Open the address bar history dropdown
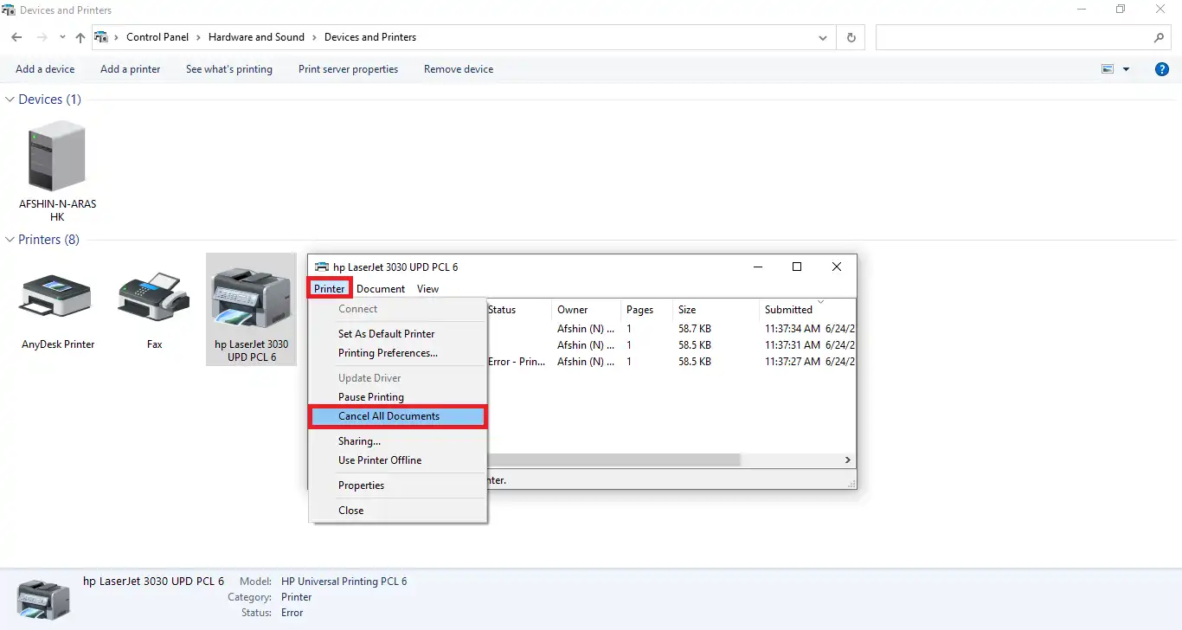 click(822, 38)
